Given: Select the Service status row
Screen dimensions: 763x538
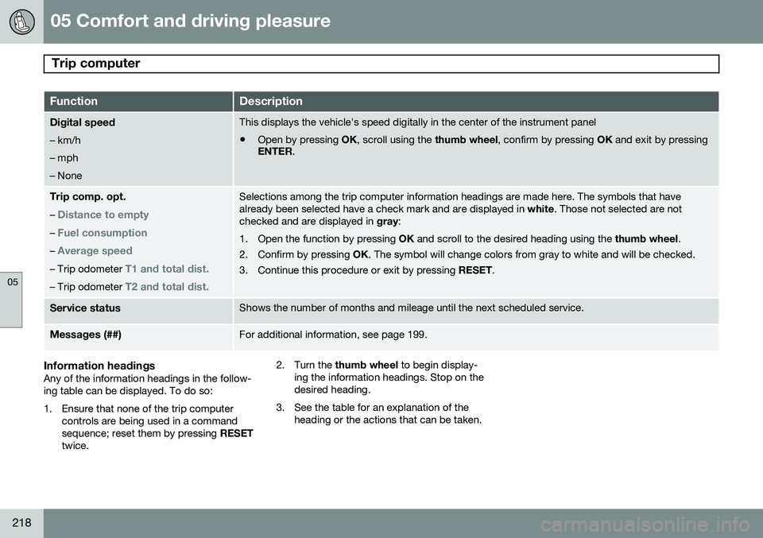Looking at the screenshot, I should click(85, 308).
